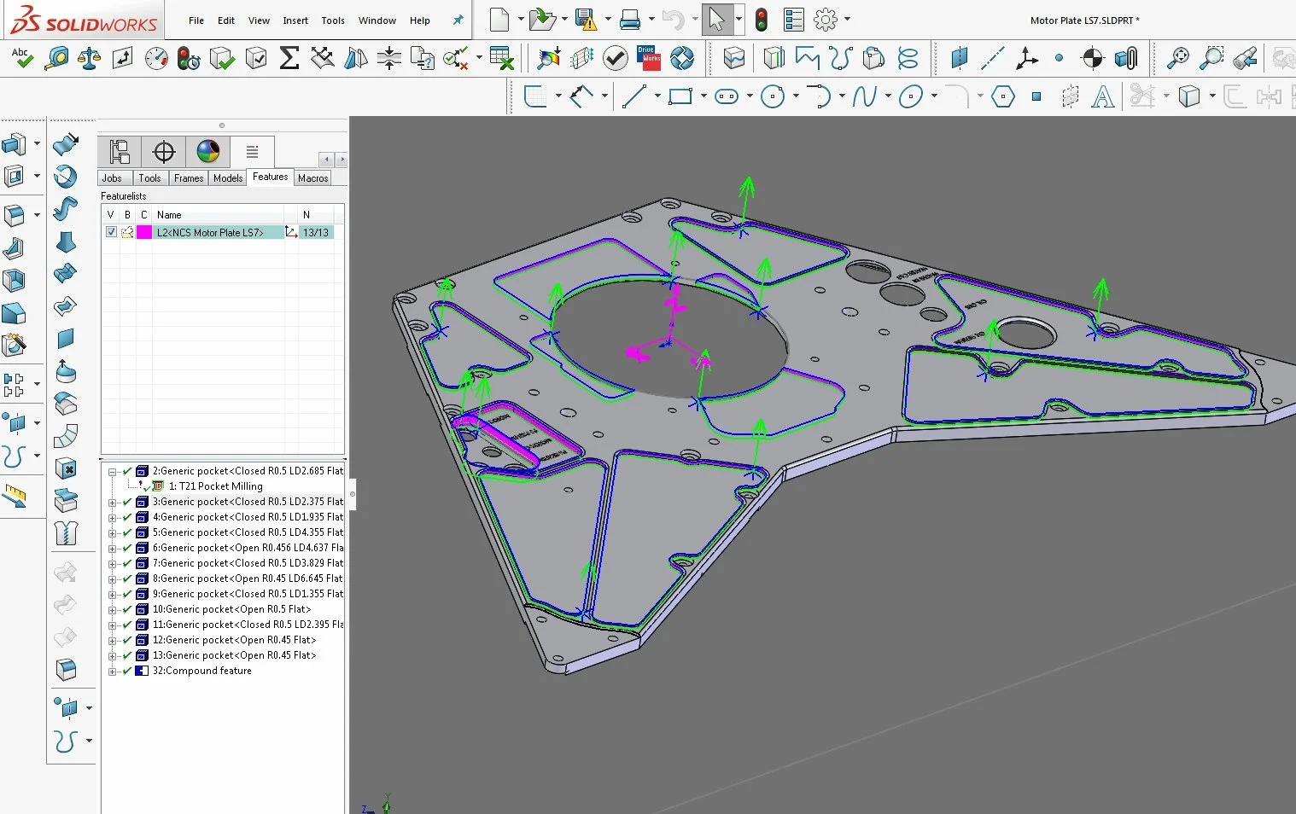Click the magenta color swatch for L2 featurelist
Screen dimensions: 1296x814
[x=143, y=231]
